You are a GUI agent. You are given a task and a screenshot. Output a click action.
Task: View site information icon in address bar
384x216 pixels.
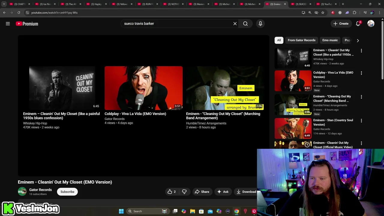pyautogui.click(x=27, y=13)
